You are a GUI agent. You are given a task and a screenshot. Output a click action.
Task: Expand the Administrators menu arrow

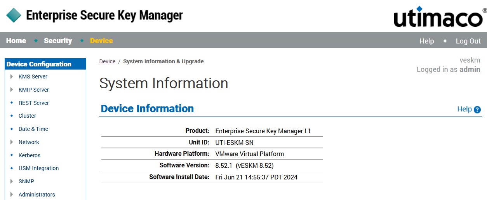12,195
